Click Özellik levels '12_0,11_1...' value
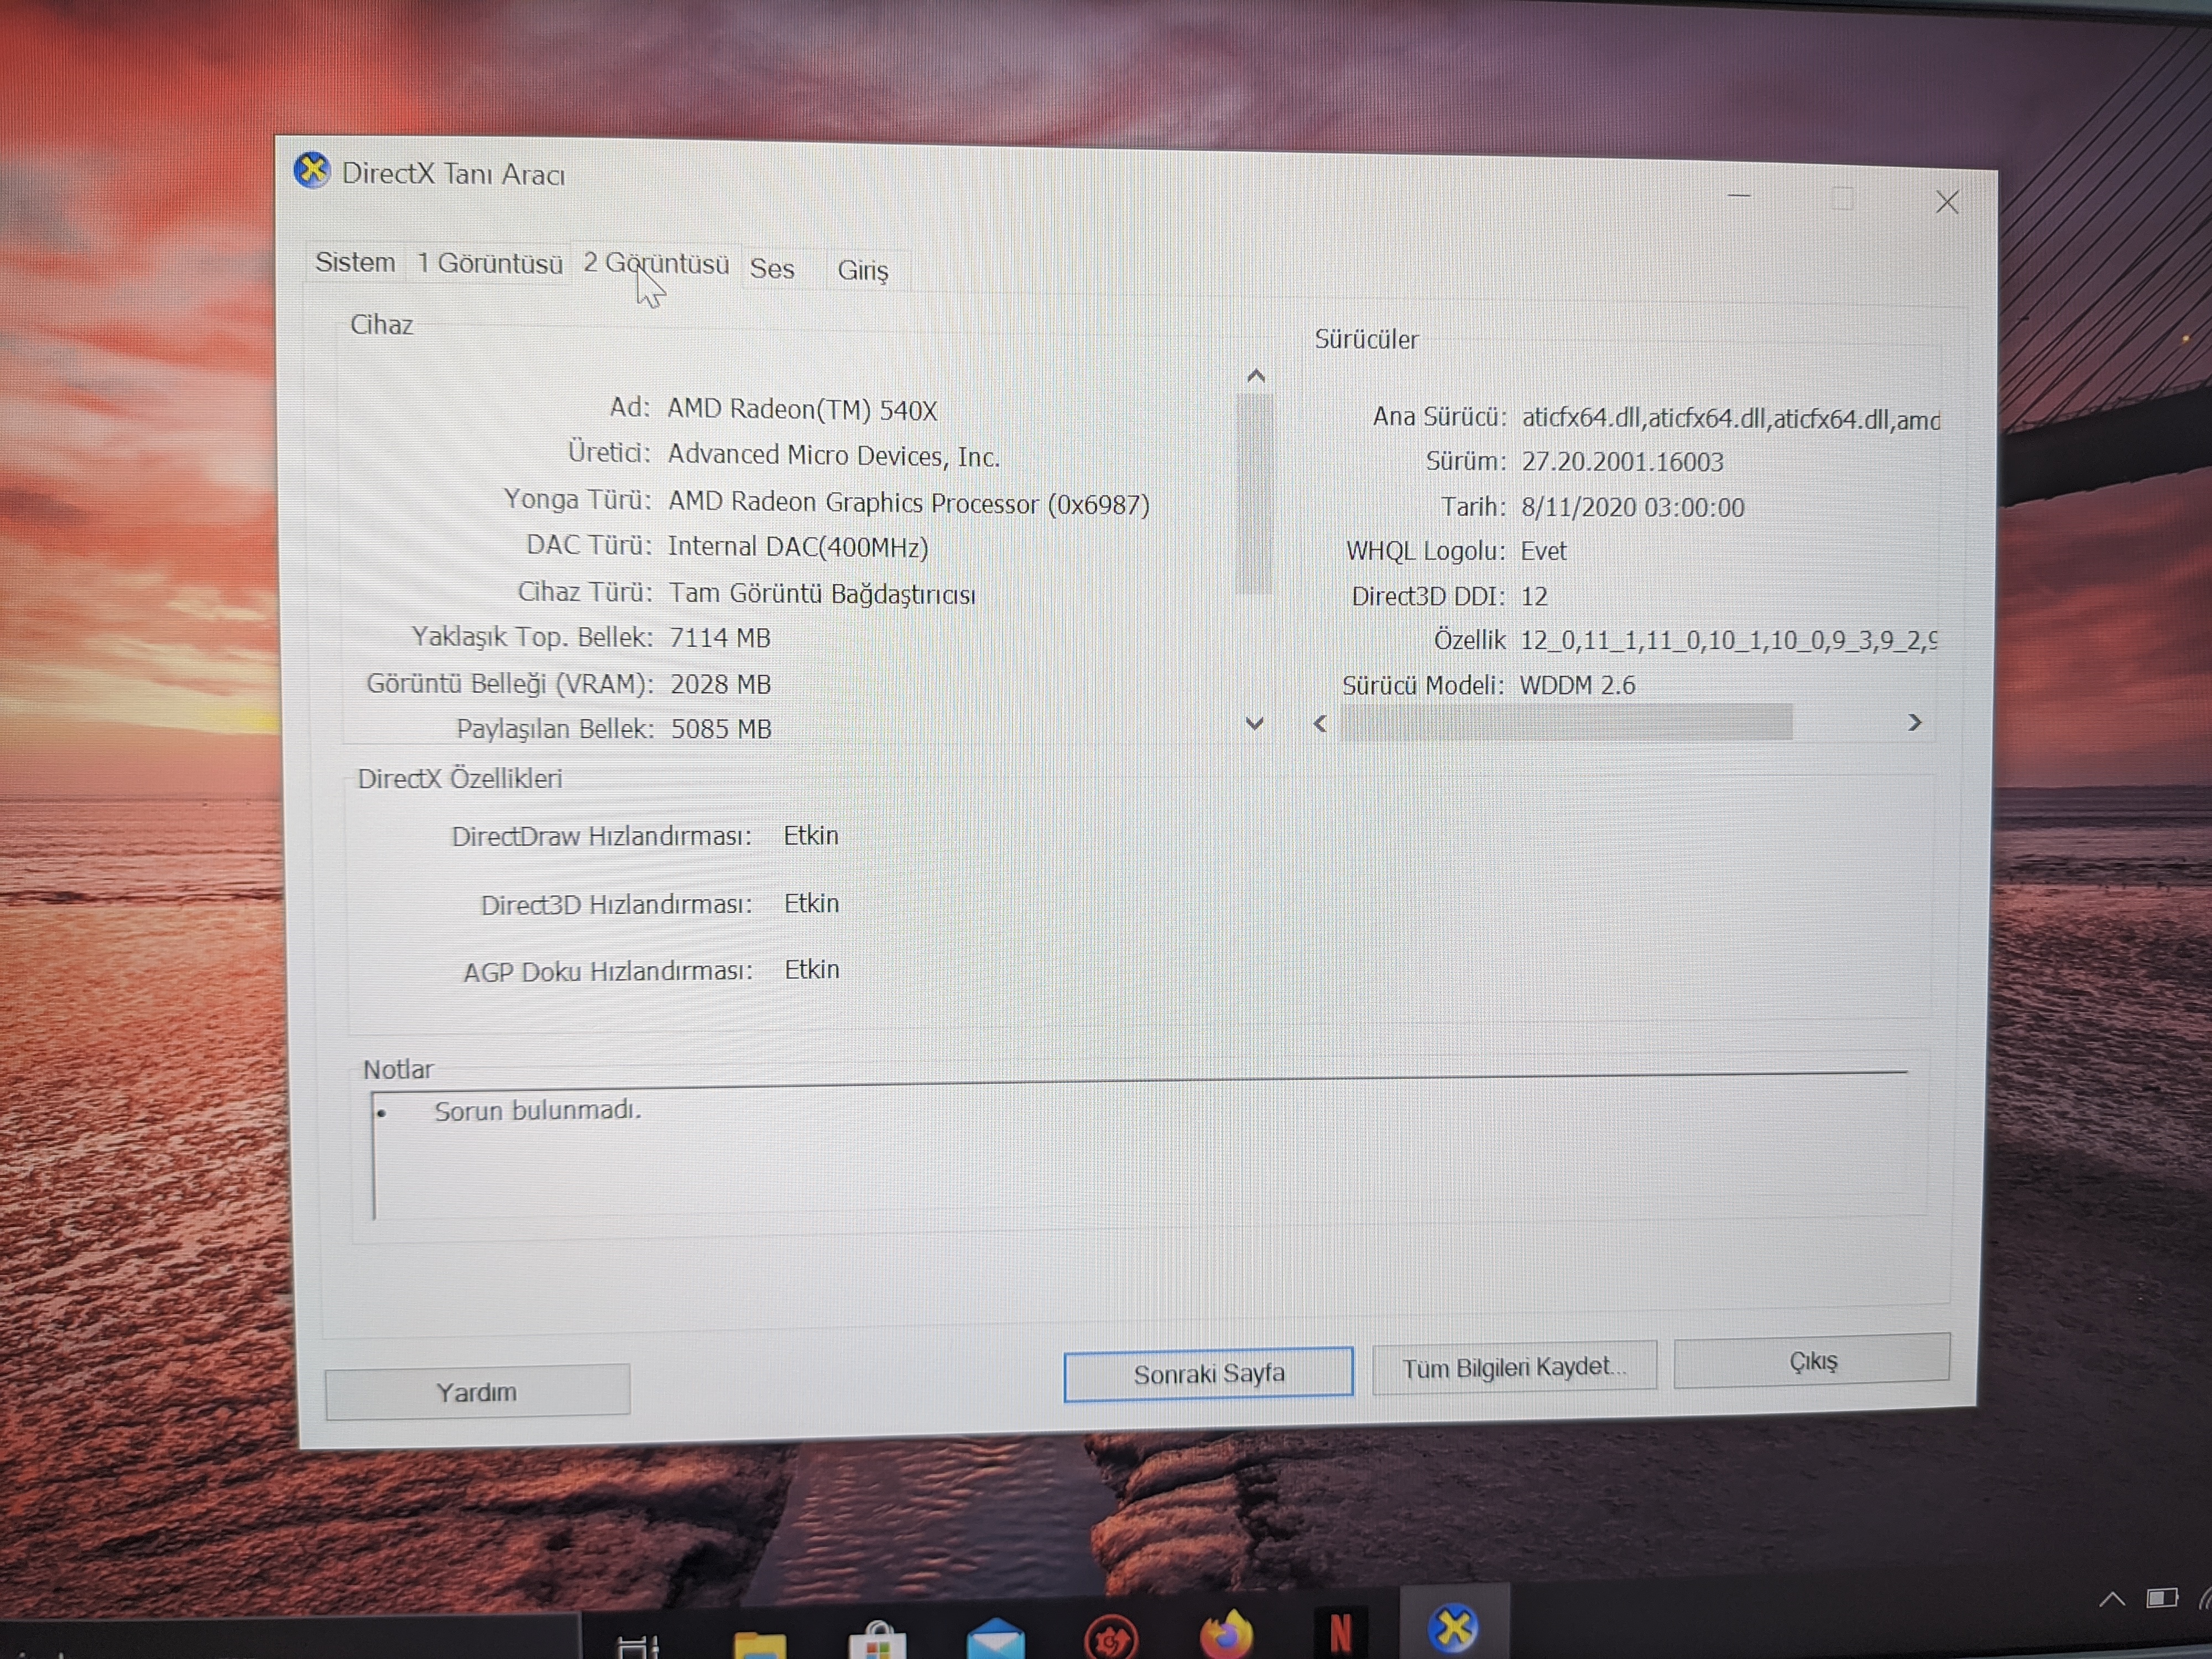The height and width of the screenshot is (1659, 2212). coord(1728,640)
